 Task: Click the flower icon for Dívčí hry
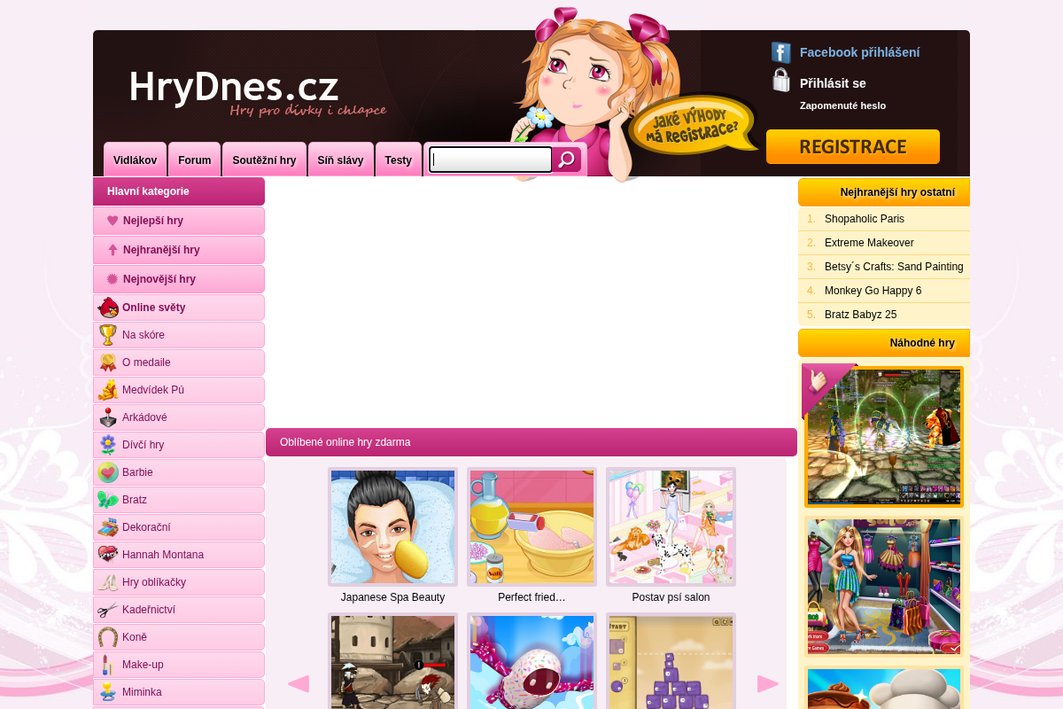[108, 445]
